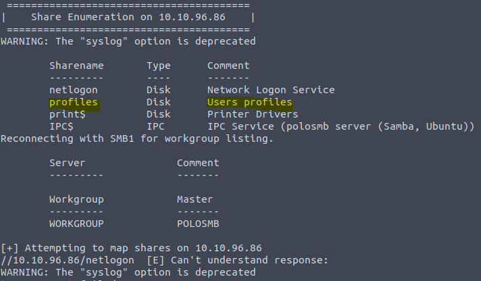Click the Workgroup column header

77,200
